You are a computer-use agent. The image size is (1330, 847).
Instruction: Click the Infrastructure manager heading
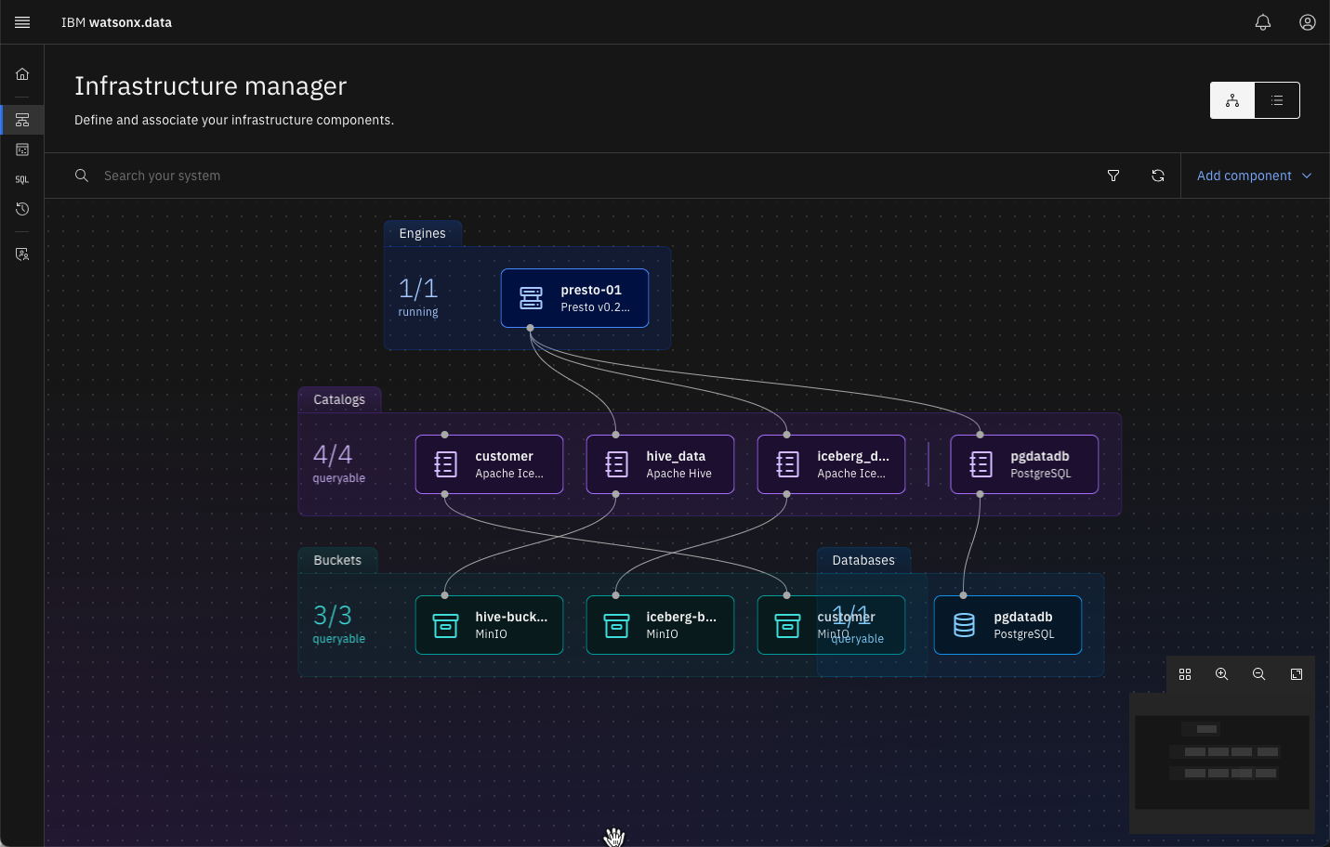pos(210,86)
